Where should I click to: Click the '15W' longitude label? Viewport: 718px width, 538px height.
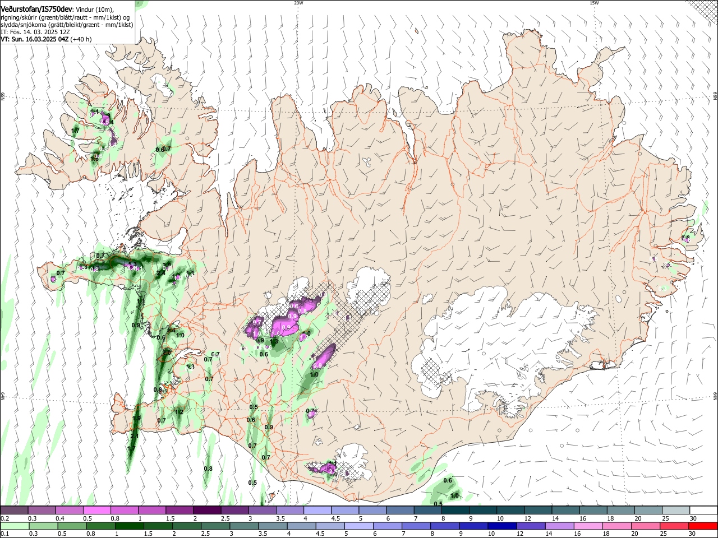594,3
